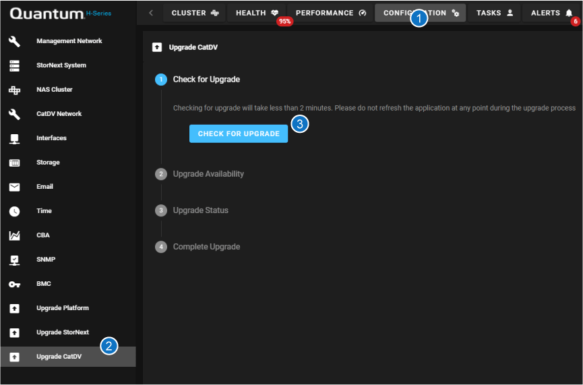
Task: Click the CBA chart icon
Action: (15, 235)
